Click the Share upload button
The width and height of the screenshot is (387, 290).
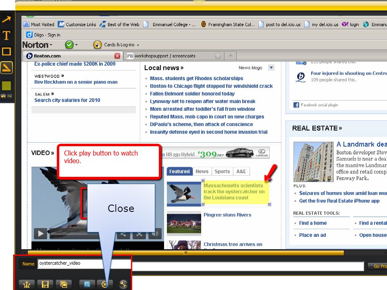(27, 284)
